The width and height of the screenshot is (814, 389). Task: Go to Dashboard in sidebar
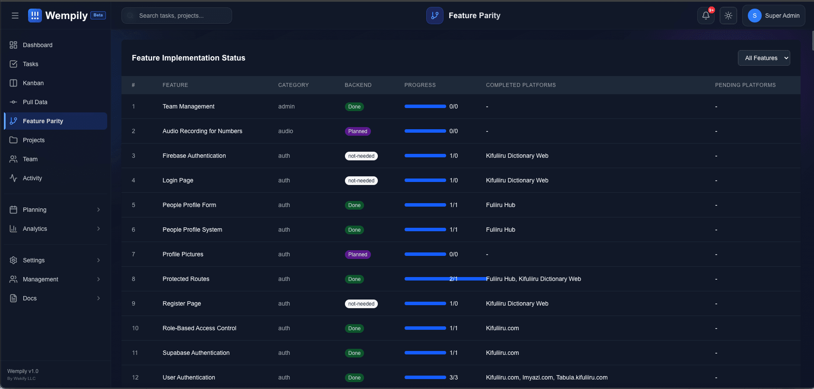point(38,45)
